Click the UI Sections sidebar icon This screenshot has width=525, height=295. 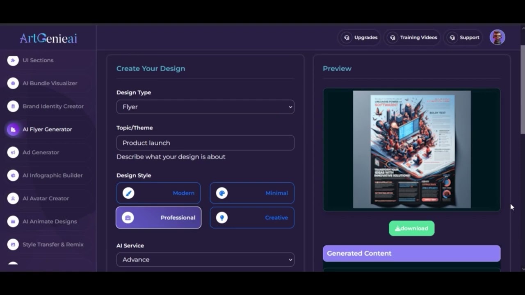(13, 60)
